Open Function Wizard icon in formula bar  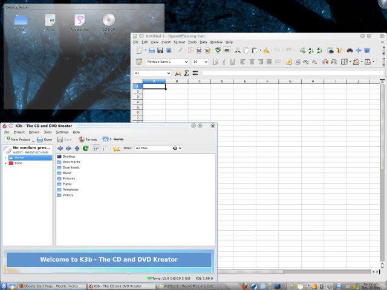(178, 73)
